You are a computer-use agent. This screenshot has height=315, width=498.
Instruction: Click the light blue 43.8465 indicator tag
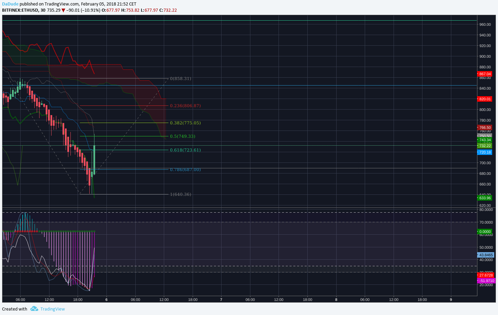click(486, 255)
